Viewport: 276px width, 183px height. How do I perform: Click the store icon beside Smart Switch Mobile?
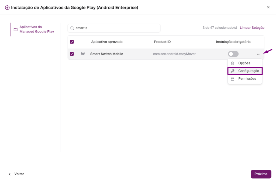click(83, 54)
